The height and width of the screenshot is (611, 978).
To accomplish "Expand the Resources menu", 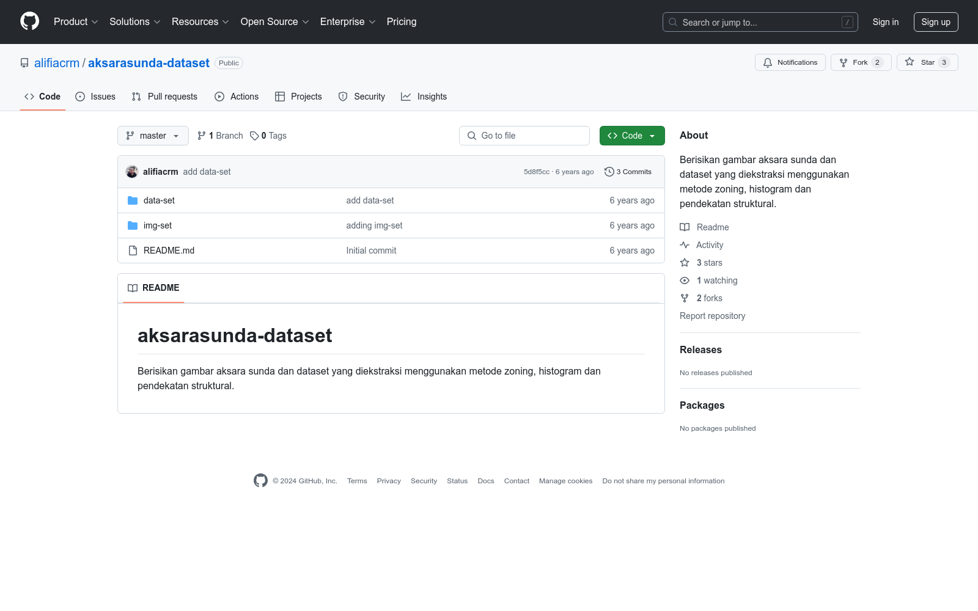I will [200, 22].
